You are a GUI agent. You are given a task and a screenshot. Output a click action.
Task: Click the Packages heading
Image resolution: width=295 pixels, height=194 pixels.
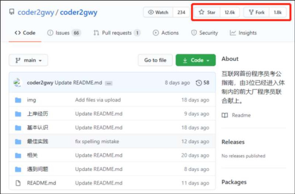click(x=234, y=182)
